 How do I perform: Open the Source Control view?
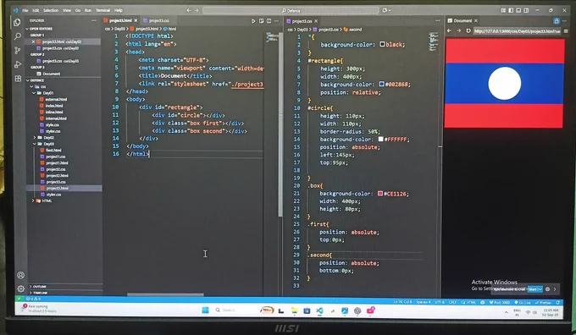[x=17, y=50]
